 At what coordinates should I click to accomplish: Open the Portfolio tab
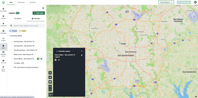tap(33, 2)
